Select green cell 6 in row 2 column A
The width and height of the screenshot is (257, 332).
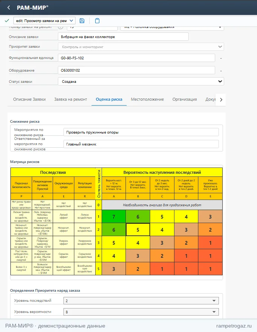114,229
